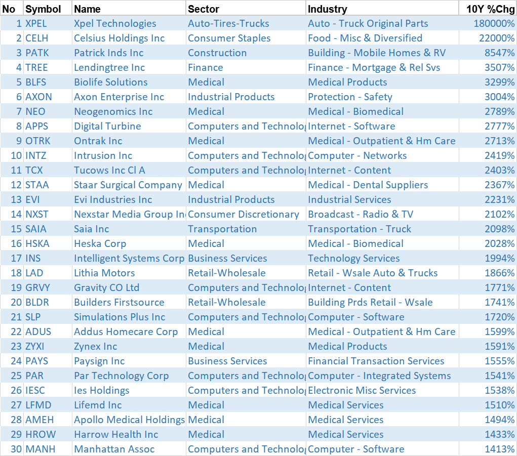The image size is (517, 456).
Task: Click the Par Technology Corp cell
Action: [x=129, y=376]
